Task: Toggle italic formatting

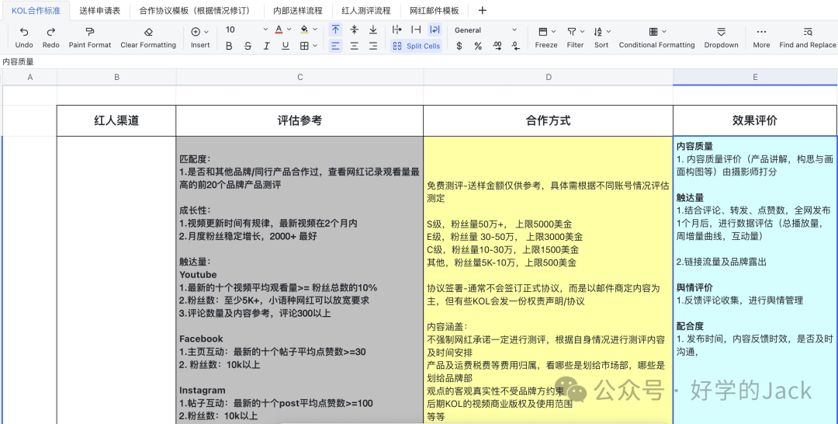Action: pos(266,46)
